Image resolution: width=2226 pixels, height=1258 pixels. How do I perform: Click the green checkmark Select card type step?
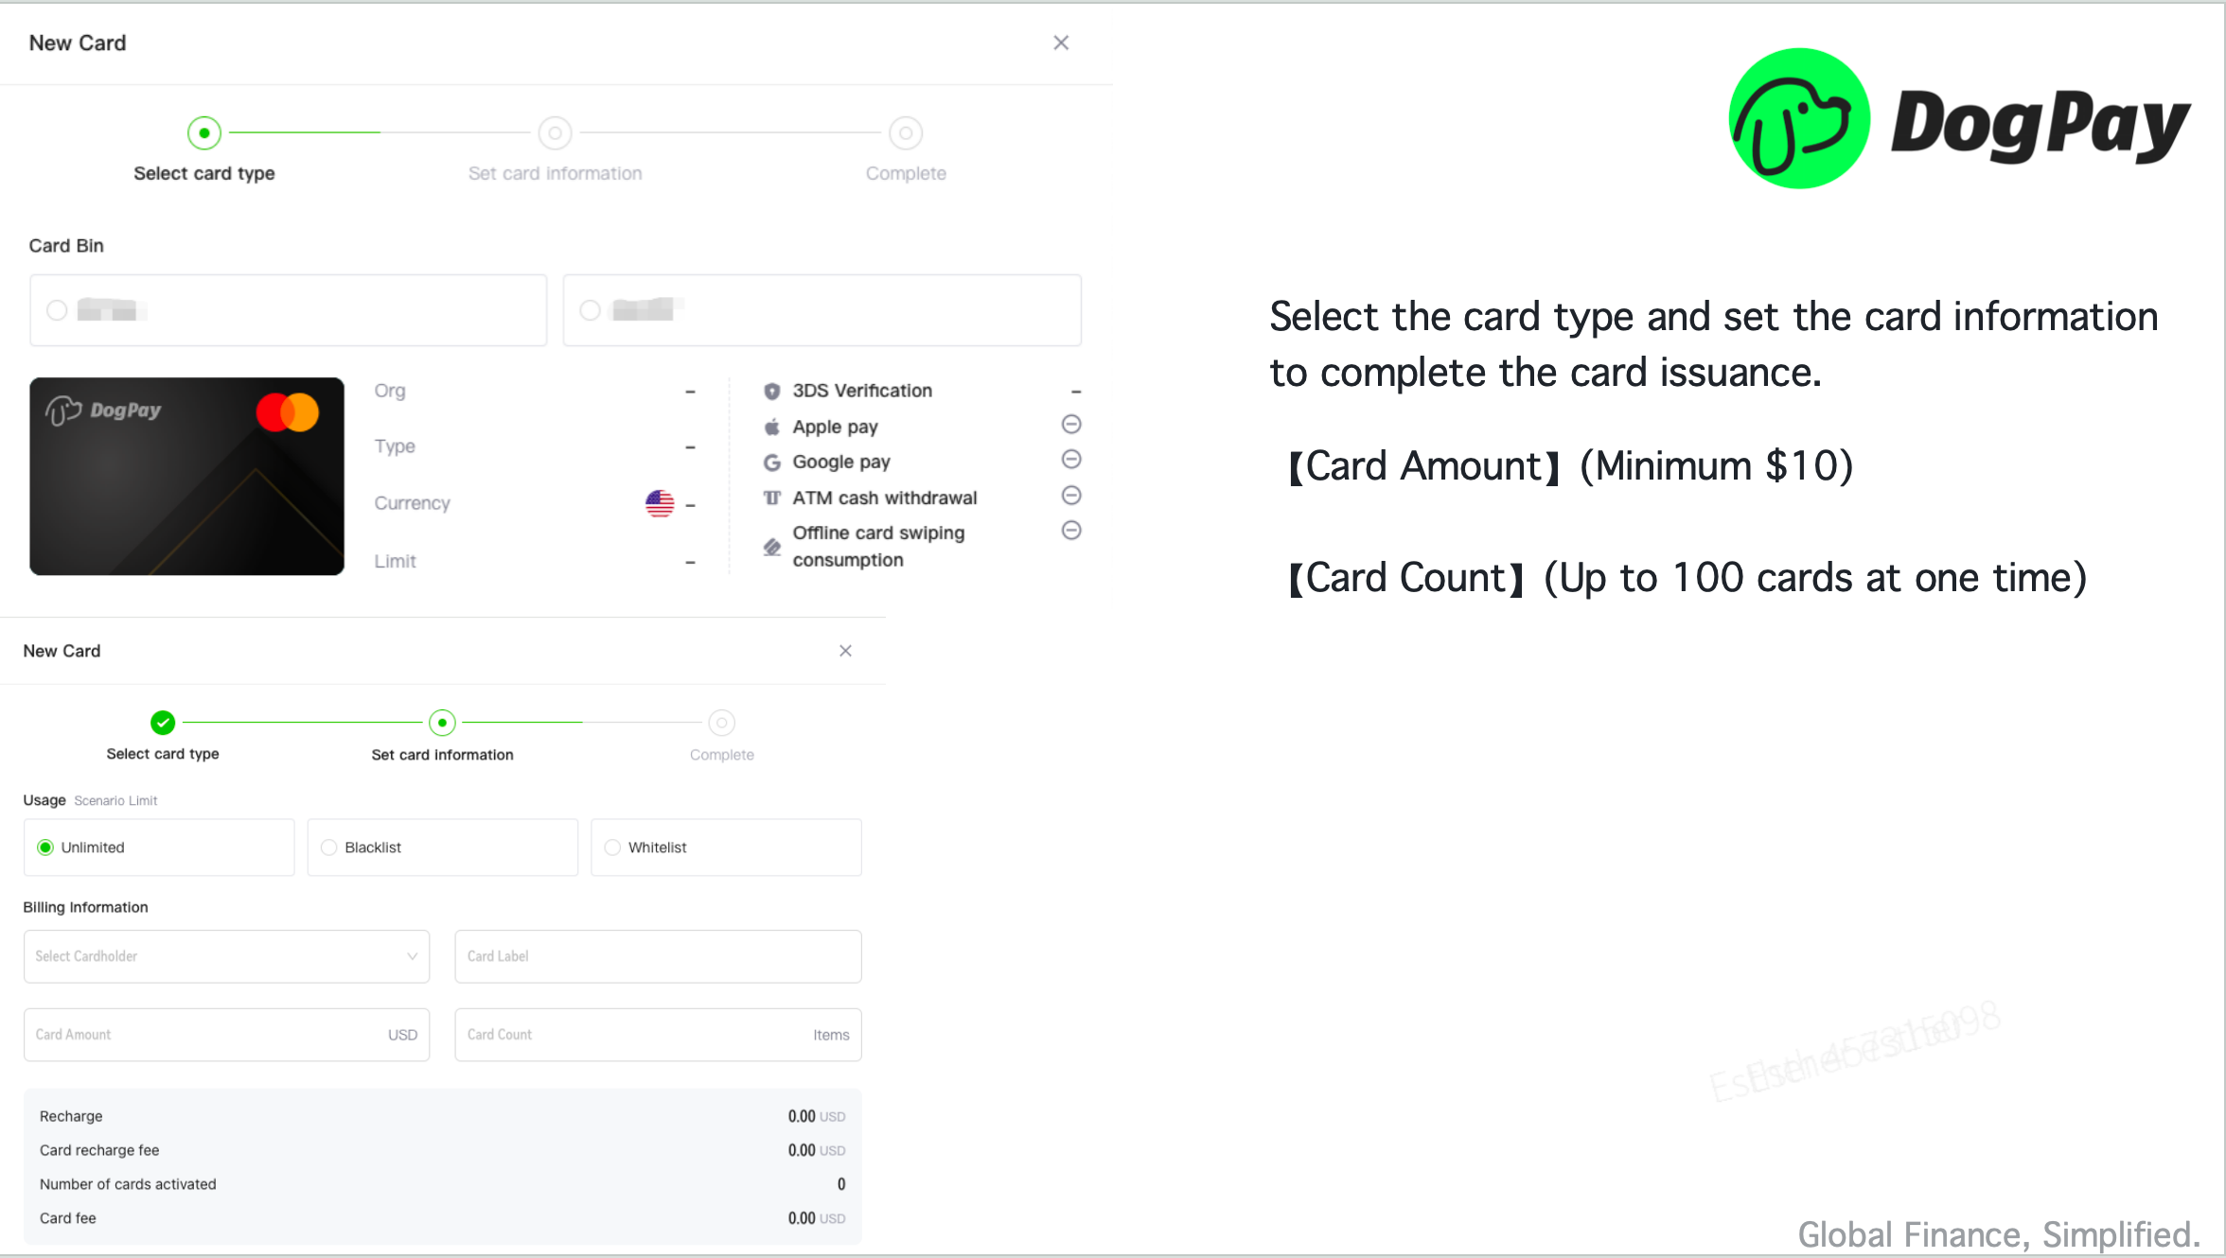tap(163, 723)
